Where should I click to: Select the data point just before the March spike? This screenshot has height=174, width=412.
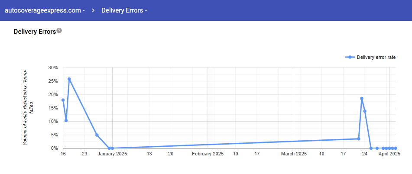[358, 139]
